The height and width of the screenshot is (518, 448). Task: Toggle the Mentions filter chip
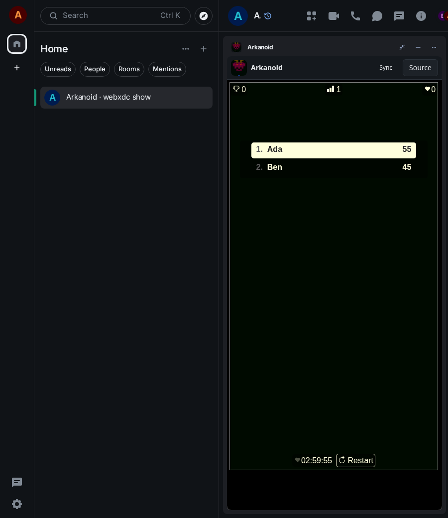click(167, 69)
